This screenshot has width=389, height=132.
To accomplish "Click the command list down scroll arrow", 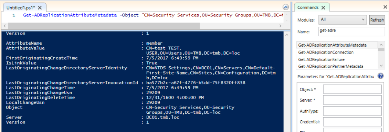I will (x=381, y=66).
